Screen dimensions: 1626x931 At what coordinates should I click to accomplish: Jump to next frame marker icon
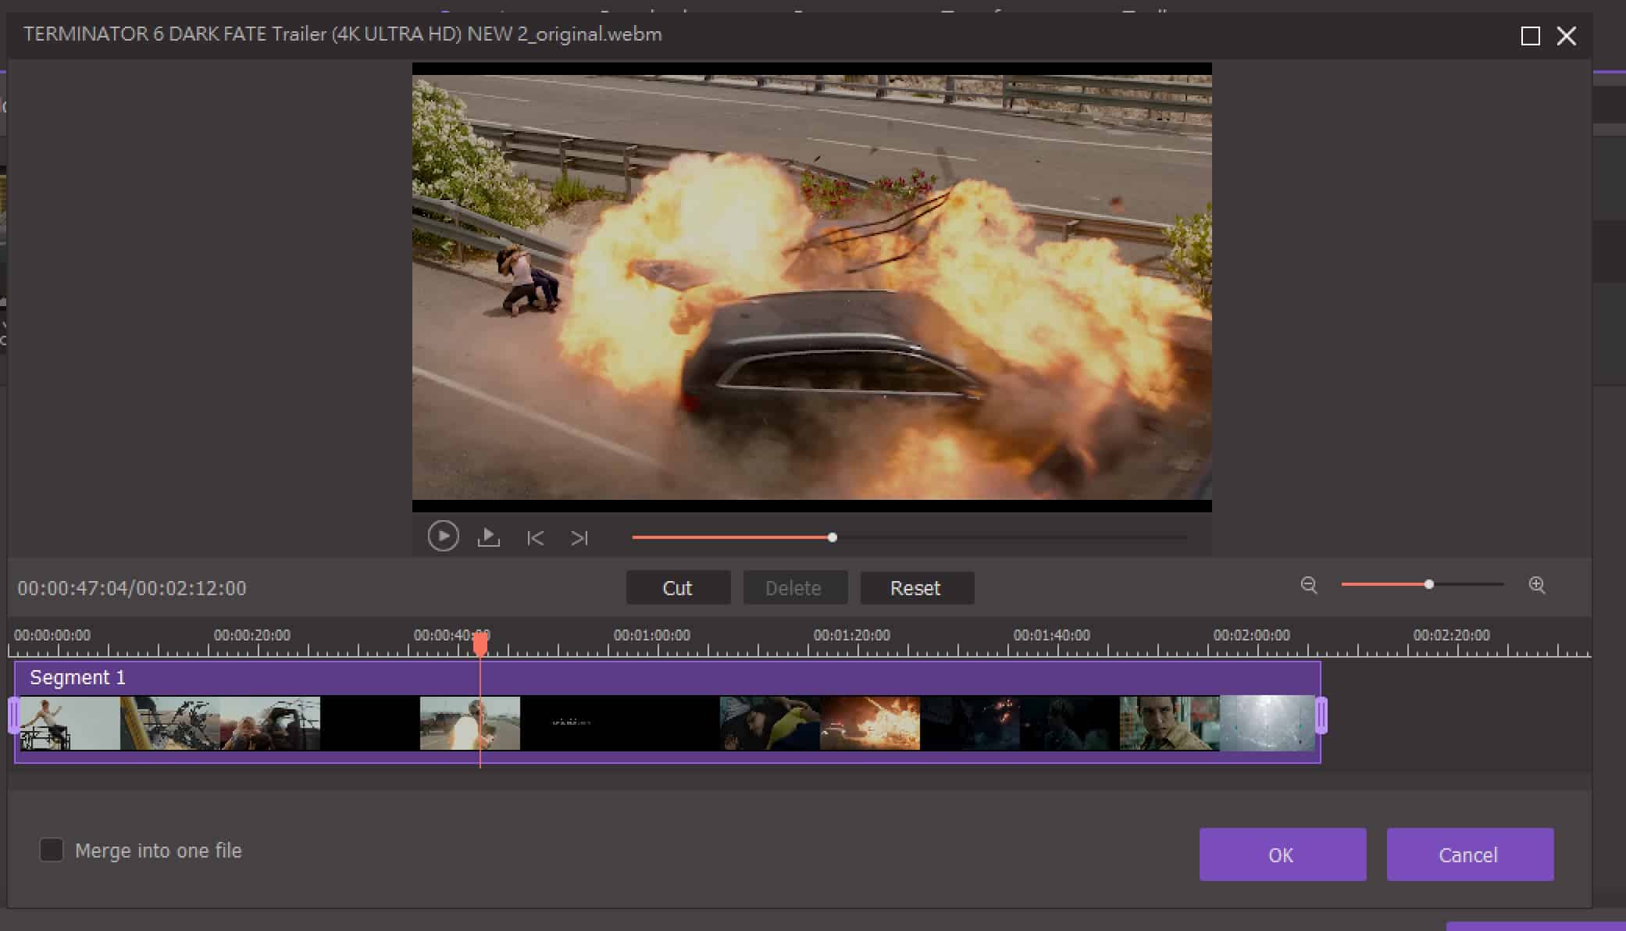pyautogui.click(x=579, y=538)
